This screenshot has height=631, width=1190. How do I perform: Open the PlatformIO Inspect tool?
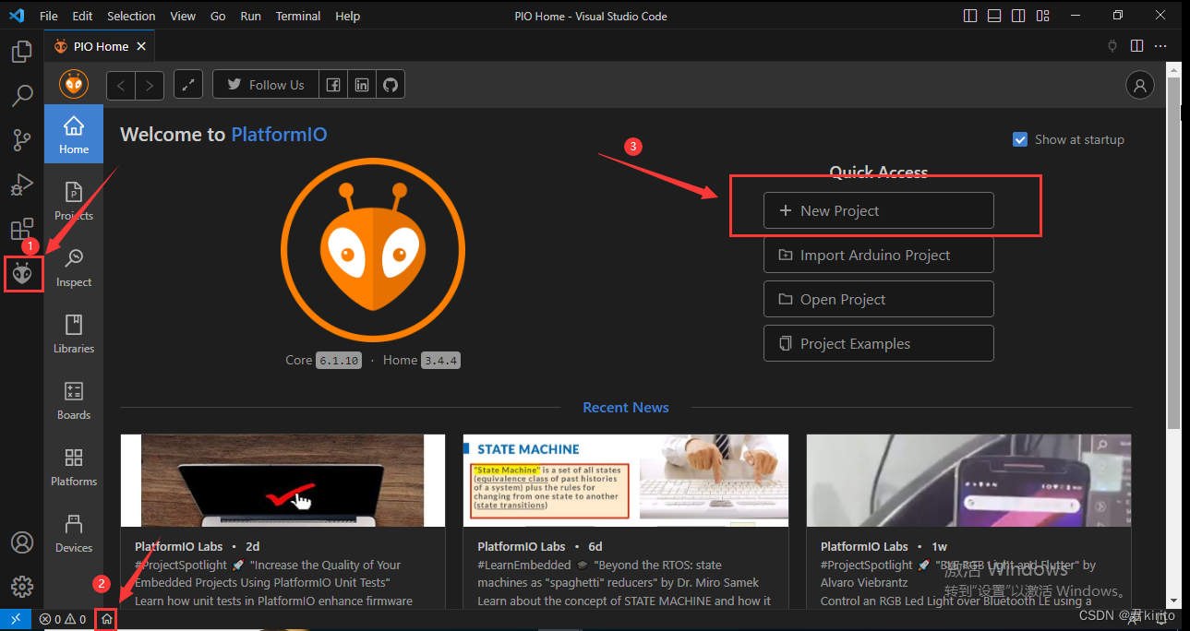point(73,267)
